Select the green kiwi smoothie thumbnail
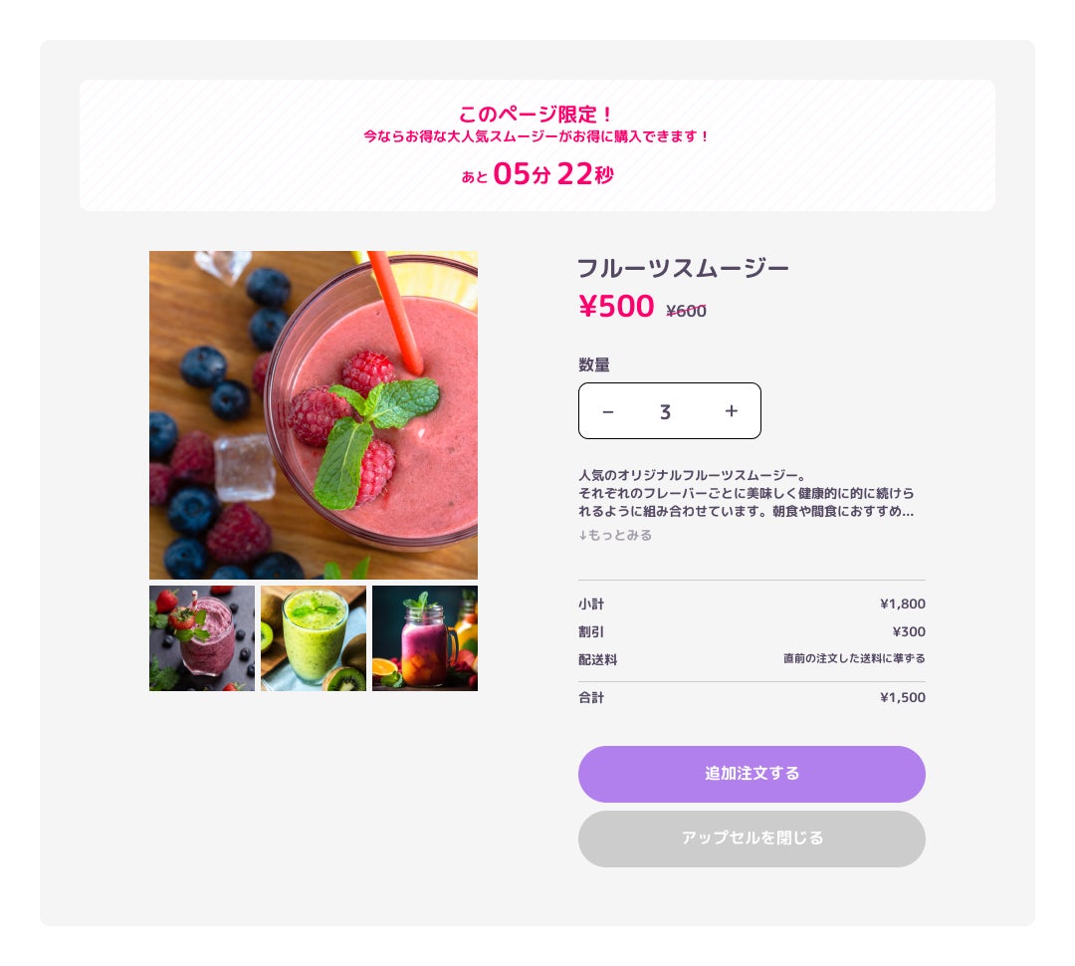This screenshot has width=1075, height=966. click(x=314, y=638)
